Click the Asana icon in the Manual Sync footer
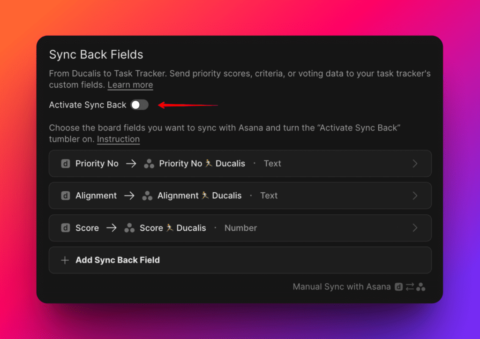This screenshot has height=339, width=480. [420, 286]
